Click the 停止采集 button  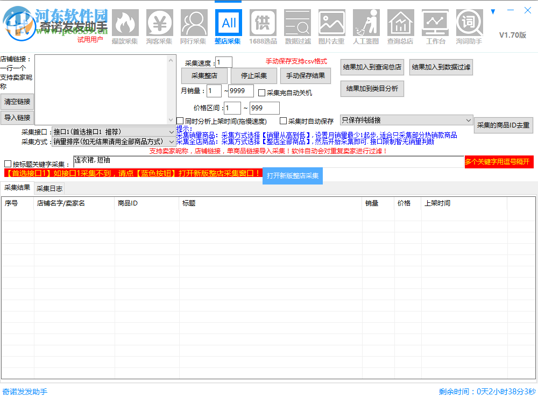point(253,76)
